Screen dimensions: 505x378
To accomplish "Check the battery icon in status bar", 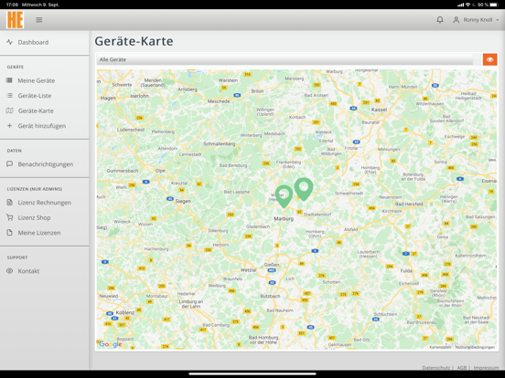I will coord(493,5).
